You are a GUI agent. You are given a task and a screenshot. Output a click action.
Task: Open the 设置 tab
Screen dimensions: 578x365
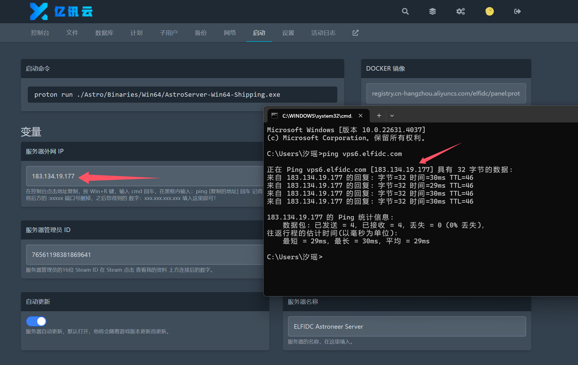288,33
